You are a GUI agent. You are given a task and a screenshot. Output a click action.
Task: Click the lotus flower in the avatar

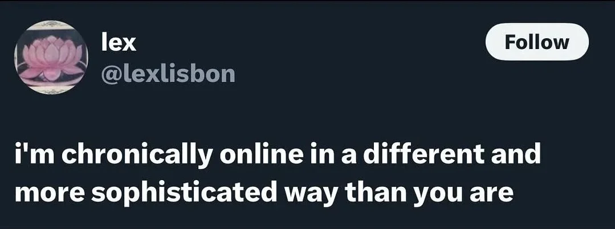(51, 57)
